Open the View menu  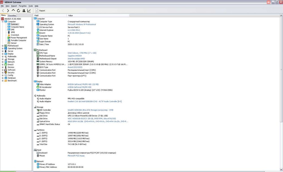click(7, 6)
